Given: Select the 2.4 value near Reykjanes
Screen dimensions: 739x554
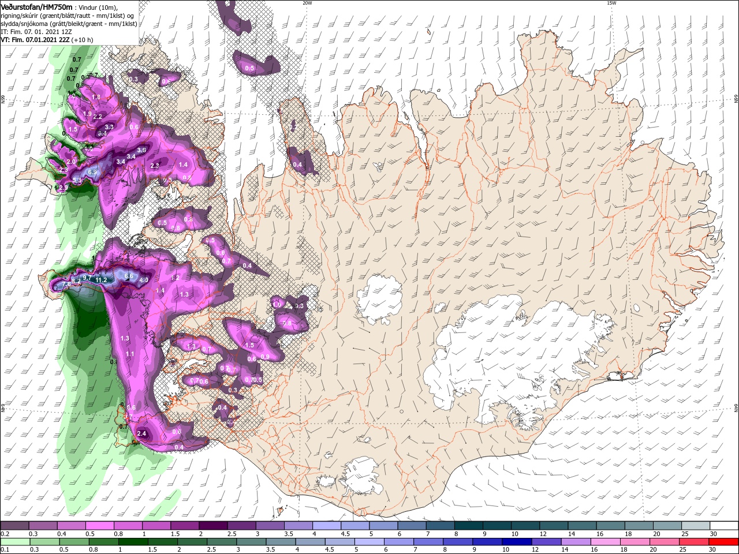Looking at the screenshot, I should click(x=142, y=433).
